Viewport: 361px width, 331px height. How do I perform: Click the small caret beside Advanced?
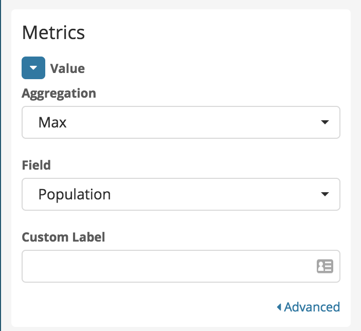[279, 307]
